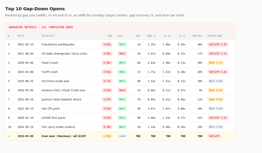Click the Bear badge in US debt downgrade row
This screenshot has width=262, height=153.
[x=122, y=53]
